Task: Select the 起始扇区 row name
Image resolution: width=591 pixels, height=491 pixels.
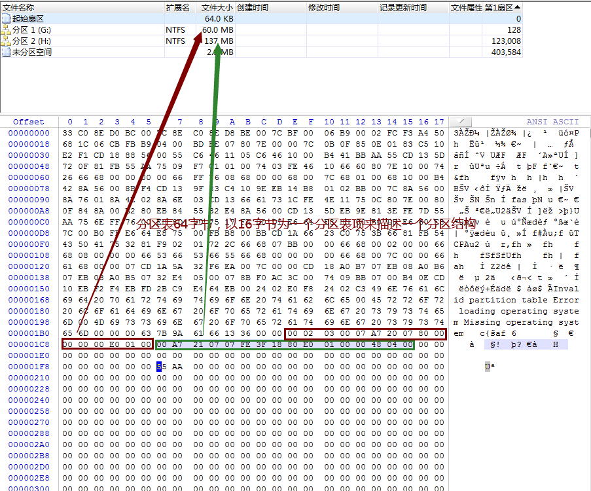Action: pos(28,18)
